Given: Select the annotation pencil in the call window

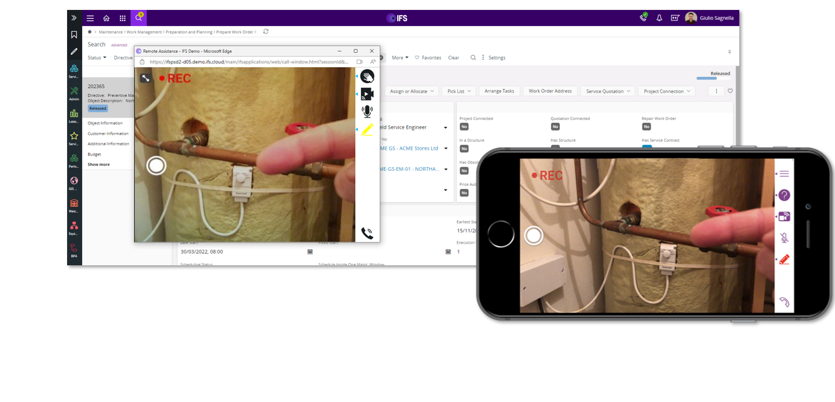Looking at the screenshot, I should pyautogui.click(x=367, y=130).
